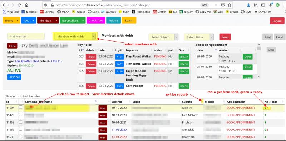View member 11423 details

click(x=103, y=115)
